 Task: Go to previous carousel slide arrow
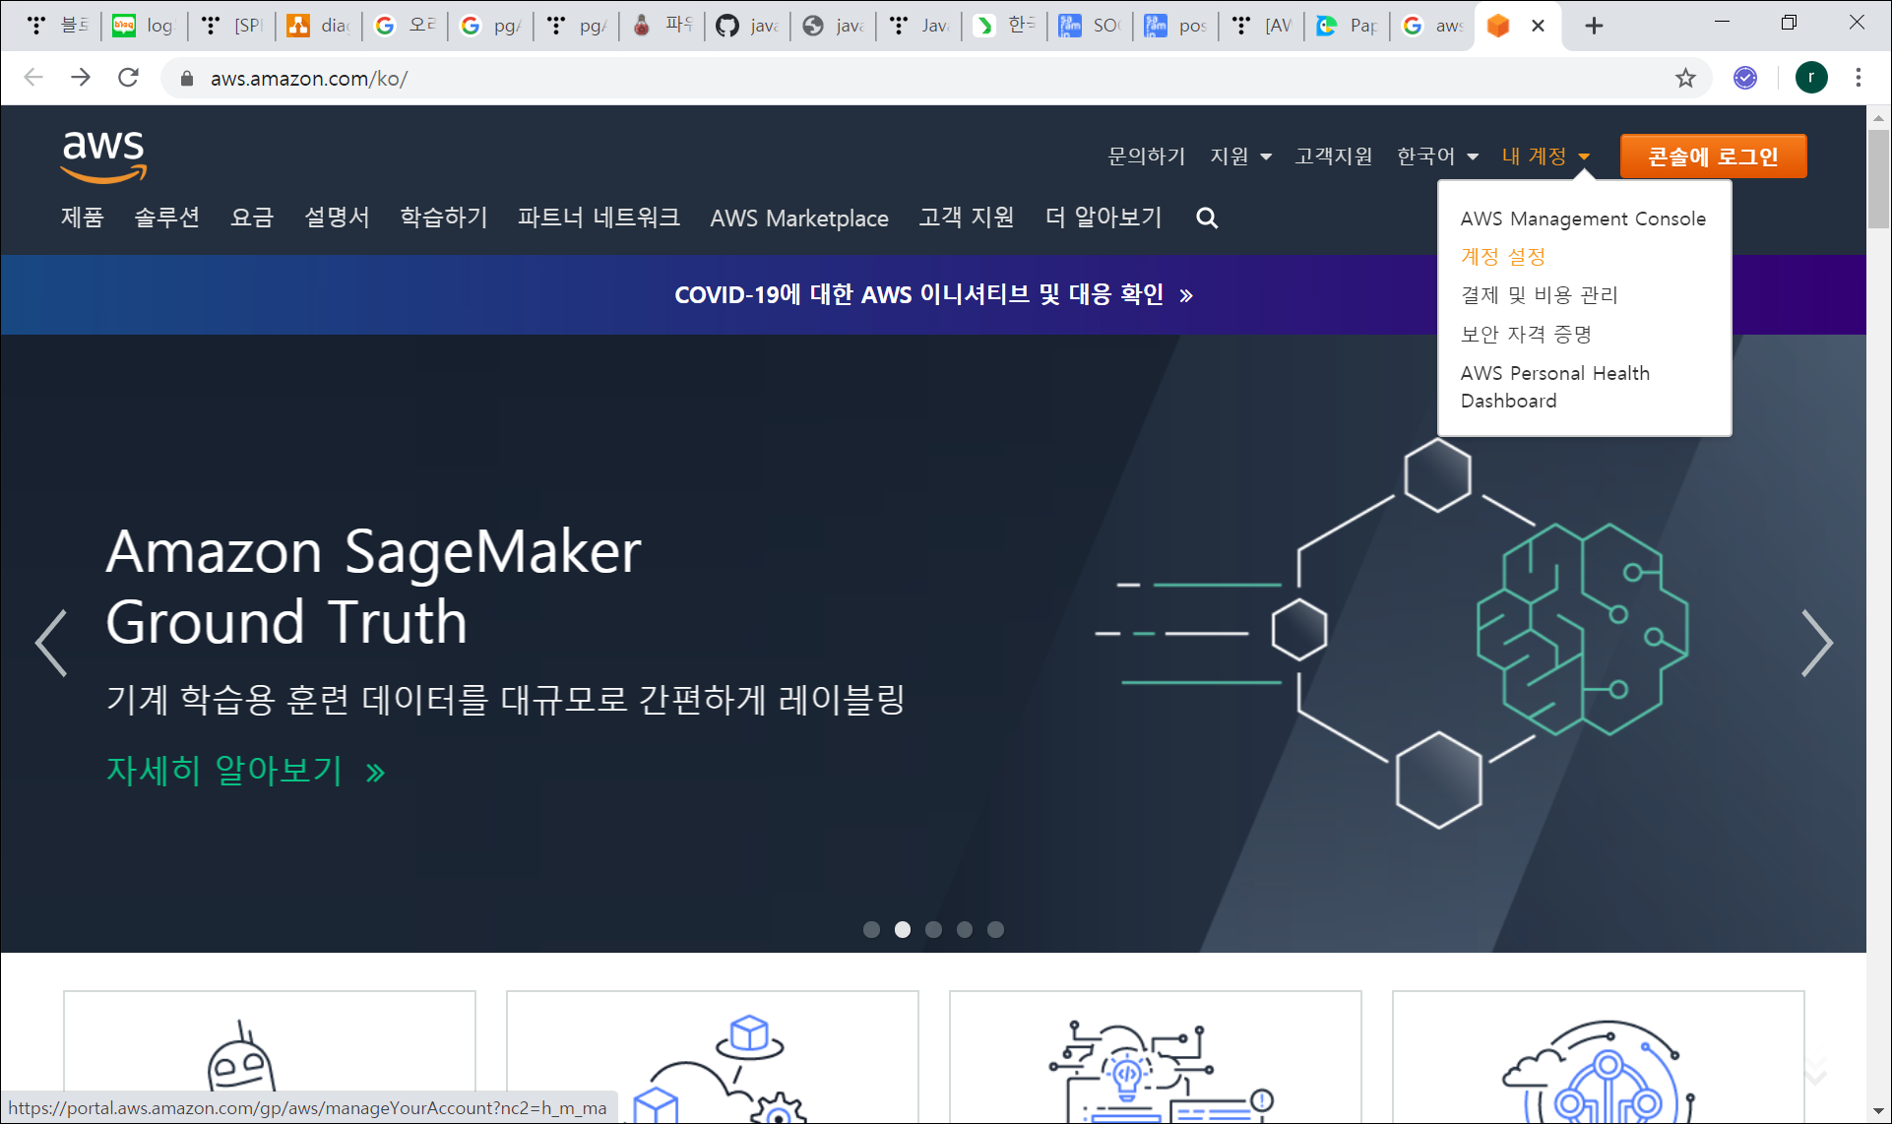[x=51, y=643]
